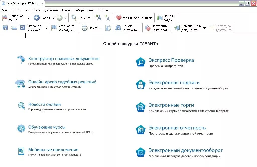The height and width of the screenshot is (167, 257).
Task: Click the Онлайн-ресурсы ГАРАНТа page heading
Action: point(131,44)
